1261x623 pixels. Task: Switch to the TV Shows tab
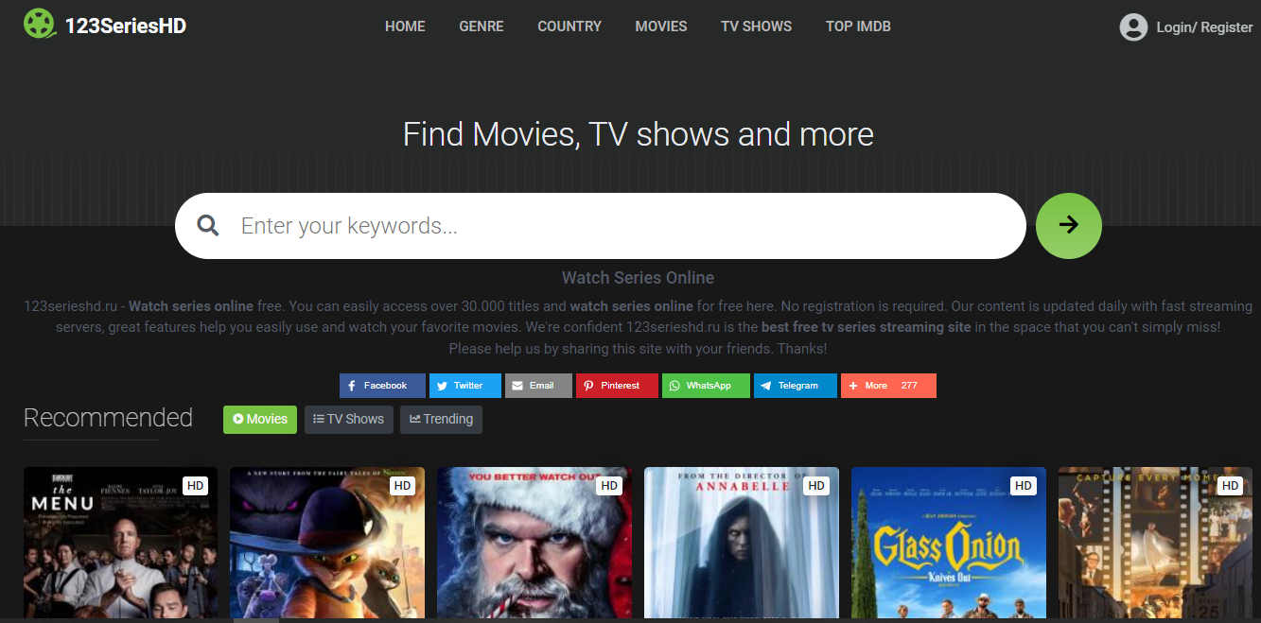click(348, 420)
